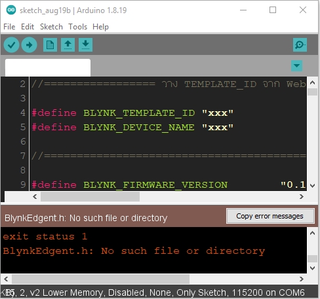320x299 pixels.
Task: Open the Tools menu
Action: tap(78, 27)
